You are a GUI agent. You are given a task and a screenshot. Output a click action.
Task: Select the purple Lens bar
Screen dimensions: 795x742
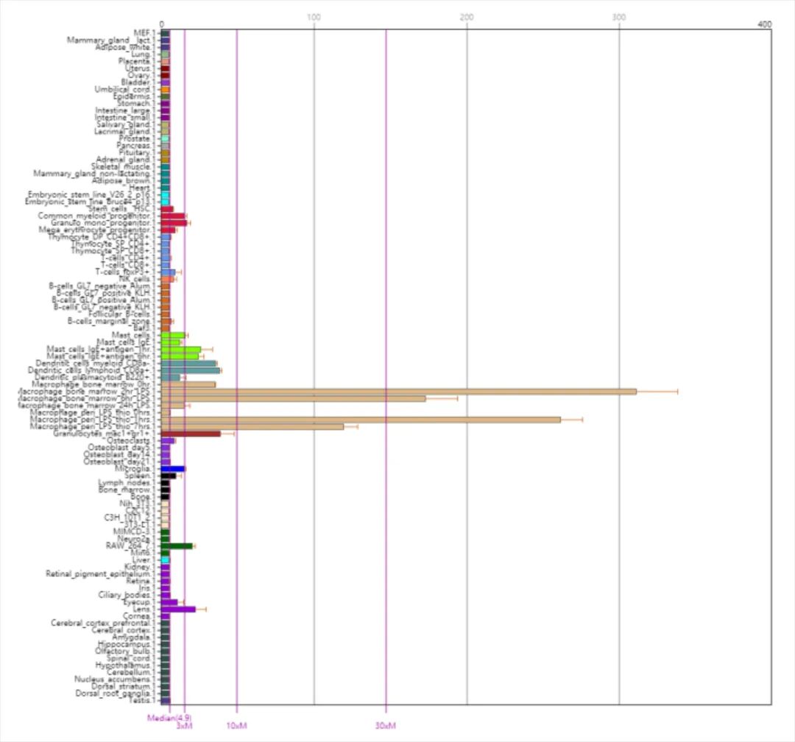coord(178,609)
